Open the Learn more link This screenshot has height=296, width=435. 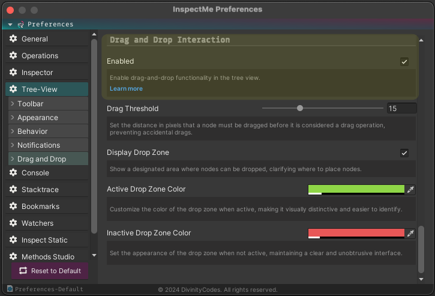[x=126, y=89]
